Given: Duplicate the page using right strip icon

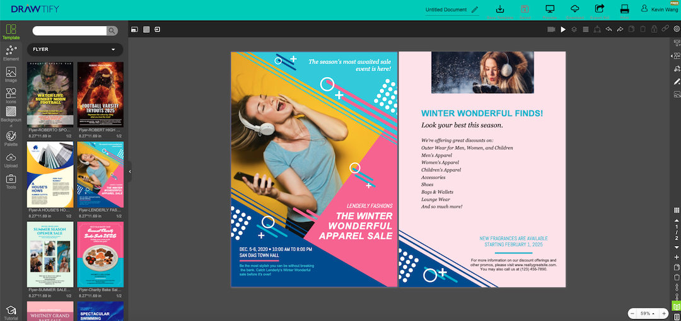Looking at the screenshot, I should pyautogui.click(x=676, y=267).
